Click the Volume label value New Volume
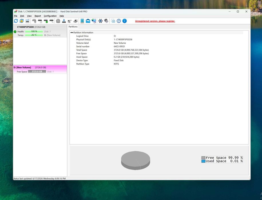Screen dimensions: 262x200 click(120, 43)
